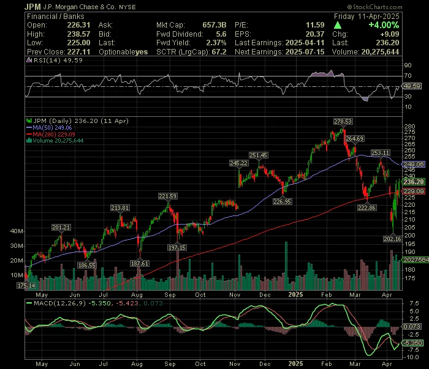Click the +4.00% percent change

(x=384, y=25)
